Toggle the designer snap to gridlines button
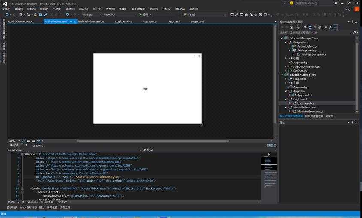 (x=33, y=141)
